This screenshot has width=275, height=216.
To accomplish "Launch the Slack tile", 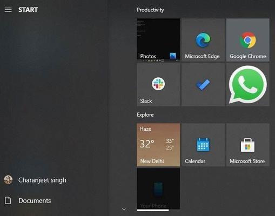I will (x=158, y=85).
